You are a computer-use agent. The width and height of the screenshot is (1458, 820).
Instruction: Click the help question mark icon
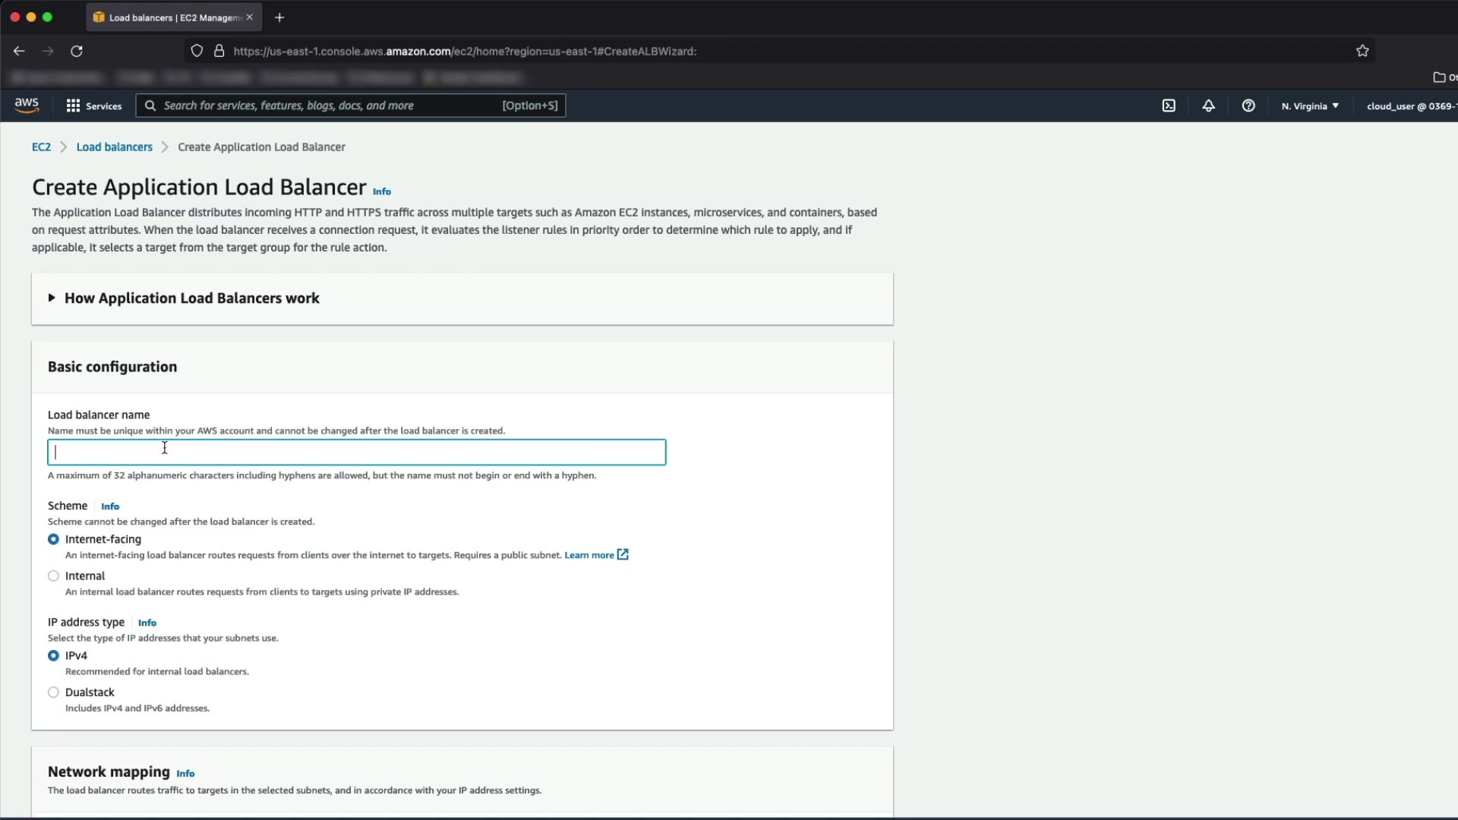tap(1248, 106)
